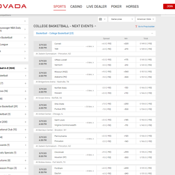
Task: Select Vermont spread -5.5 (-110)
Action: [x=107, y=65]
